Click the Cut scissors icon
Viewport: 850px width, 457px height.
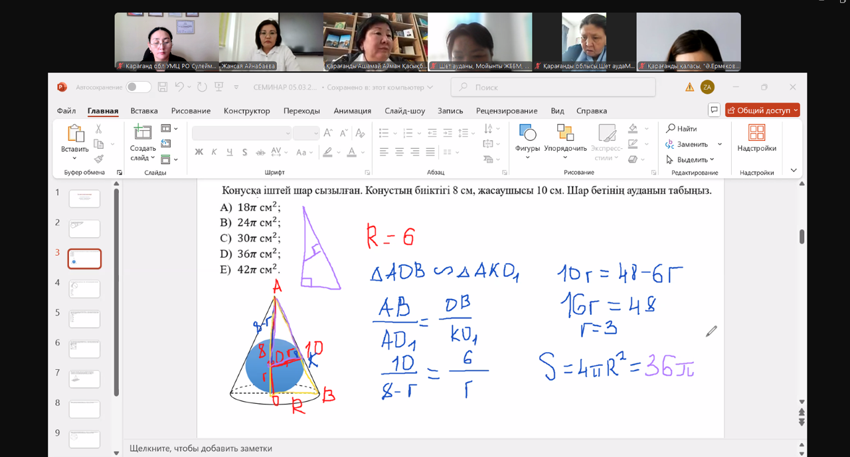[x=98, y=129]
